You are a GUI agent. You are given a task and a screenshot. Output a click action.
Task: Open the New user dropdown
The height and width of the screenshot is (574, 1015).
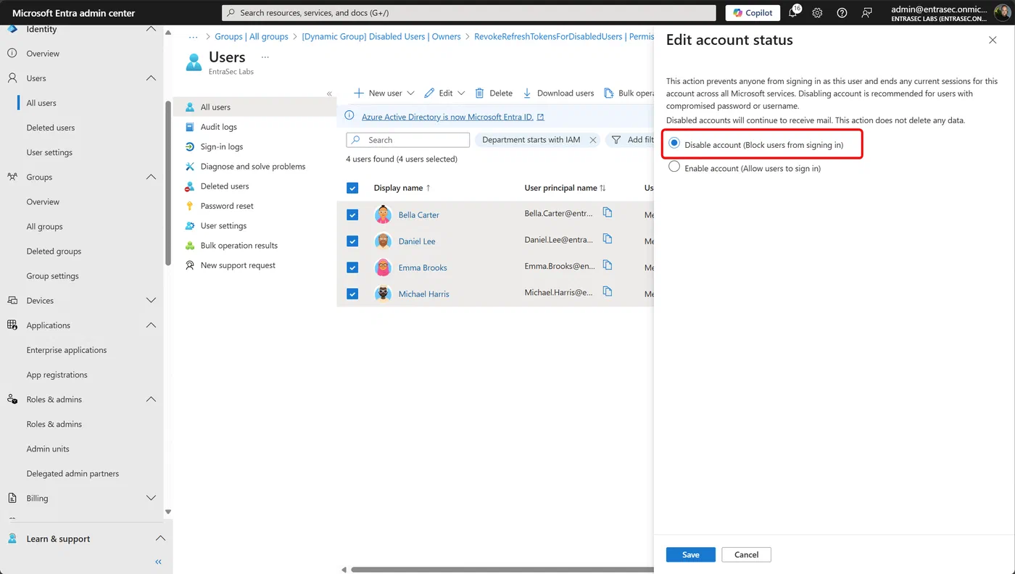[384, 93]
